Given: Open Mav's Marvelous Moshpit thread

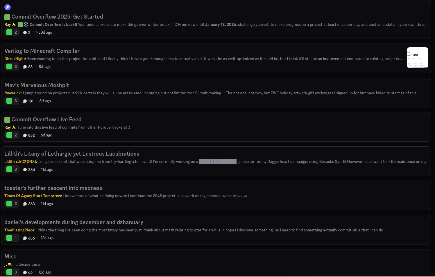Looking at the screenshot, I should 37,85.
